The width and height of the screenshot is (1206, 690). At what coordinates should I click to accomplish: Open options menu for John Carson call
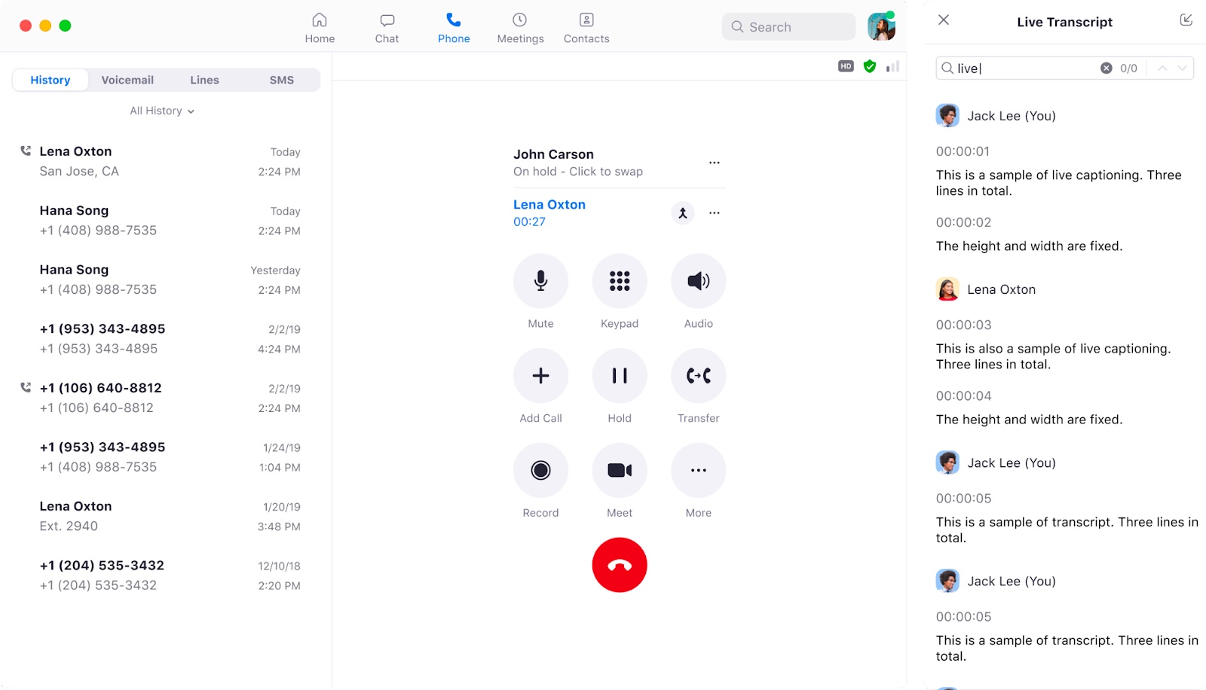coord(715,163)
